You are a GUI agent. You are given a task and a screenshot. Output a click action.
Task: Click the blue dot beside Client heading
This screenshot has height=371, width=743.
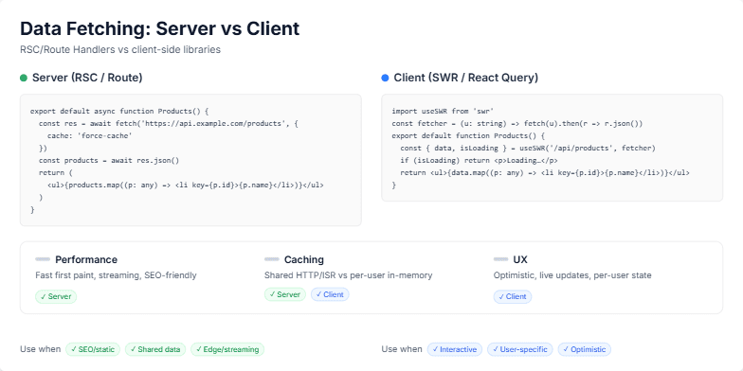point(385,78)
